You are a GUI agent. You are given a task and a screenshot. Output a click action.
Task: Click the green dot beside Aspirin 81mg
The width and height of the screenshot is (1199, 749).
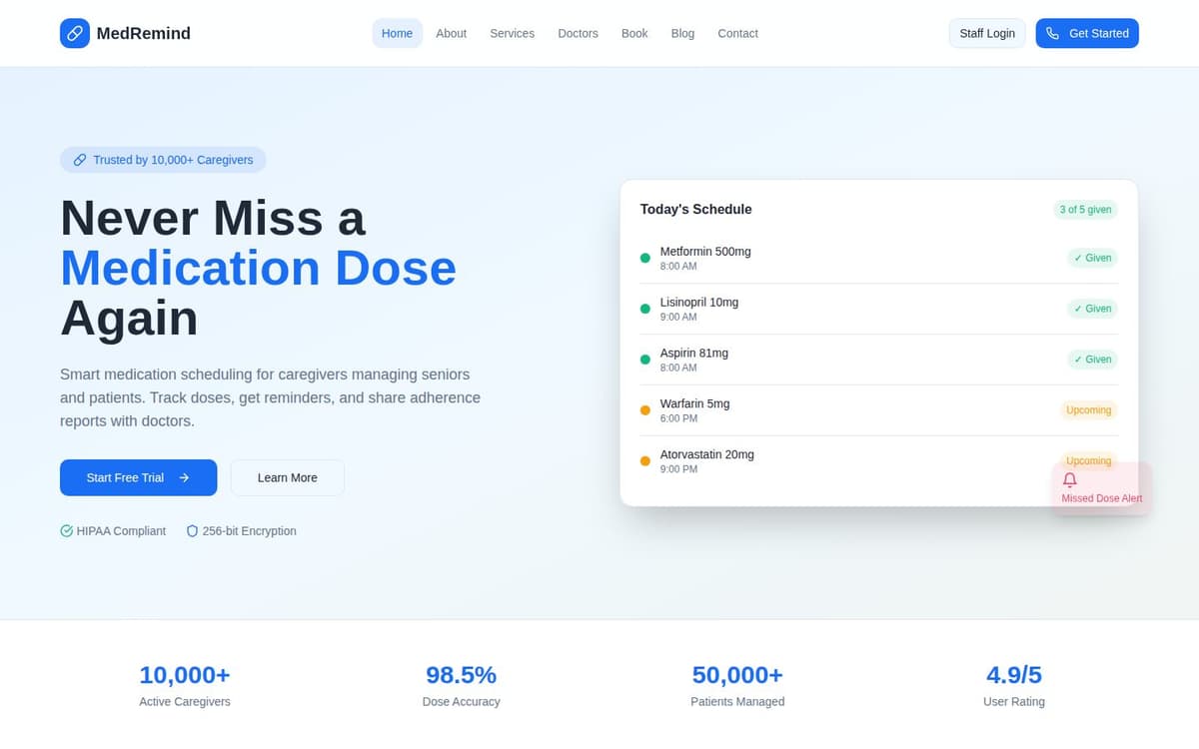(645, 360)
